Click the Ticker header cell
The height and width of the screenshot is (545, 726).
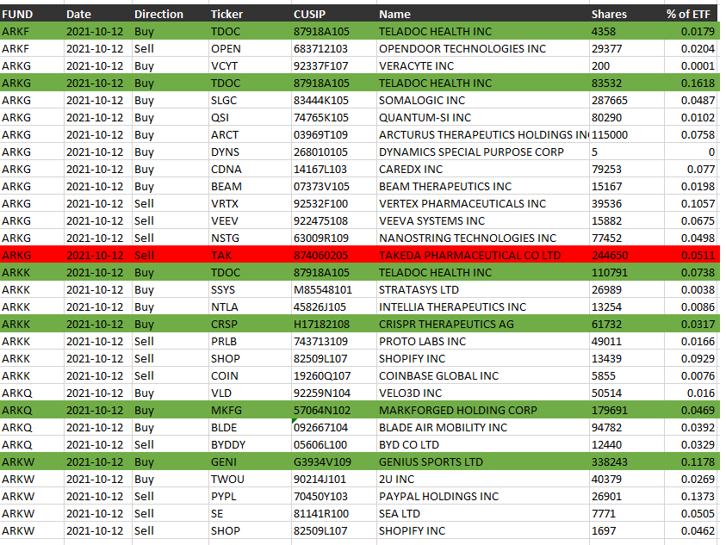pyautogui.click(x=248, y=14)
